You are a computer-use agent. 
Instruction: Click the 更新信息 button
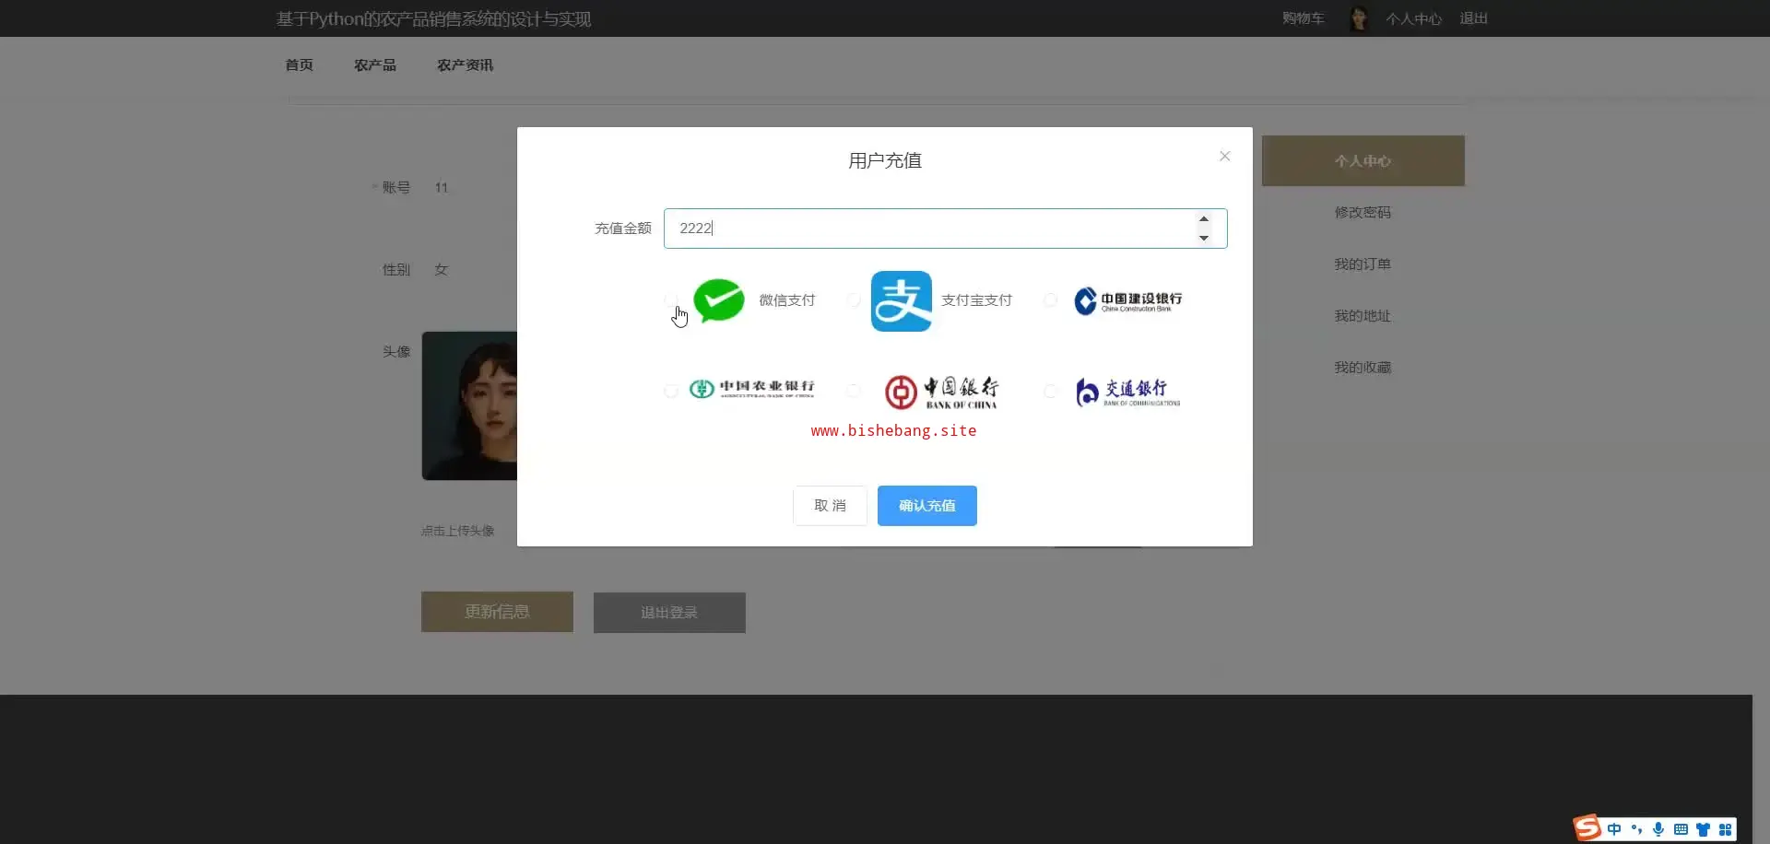[x=497, y=612]
